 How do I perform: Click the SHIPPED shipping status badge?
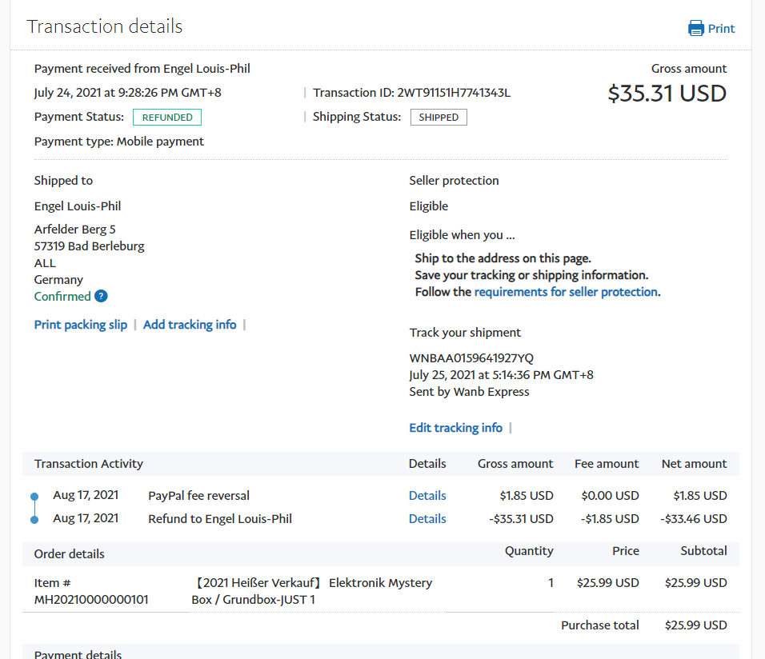coord(439,118)
